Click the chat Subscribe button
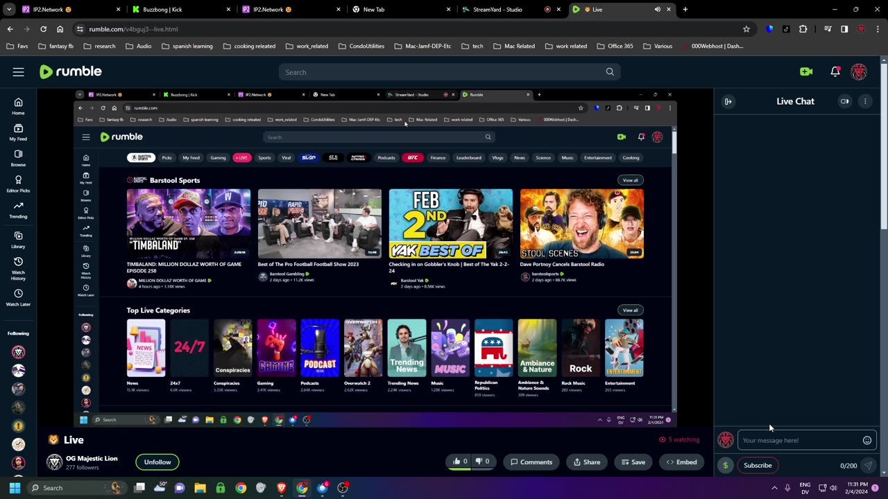 pos(758,465)
